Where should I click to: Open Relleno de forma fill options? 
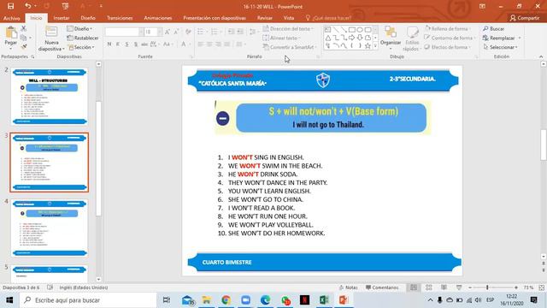pos(447,28)
